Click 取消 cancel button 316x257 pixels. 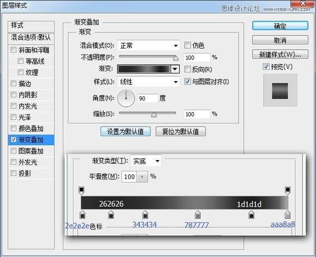point(280,40)
